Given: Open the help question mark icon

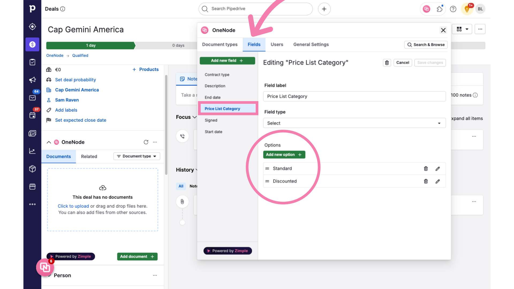Looking at the screenshot, I should pyautogui.click(x=453, y=9).
